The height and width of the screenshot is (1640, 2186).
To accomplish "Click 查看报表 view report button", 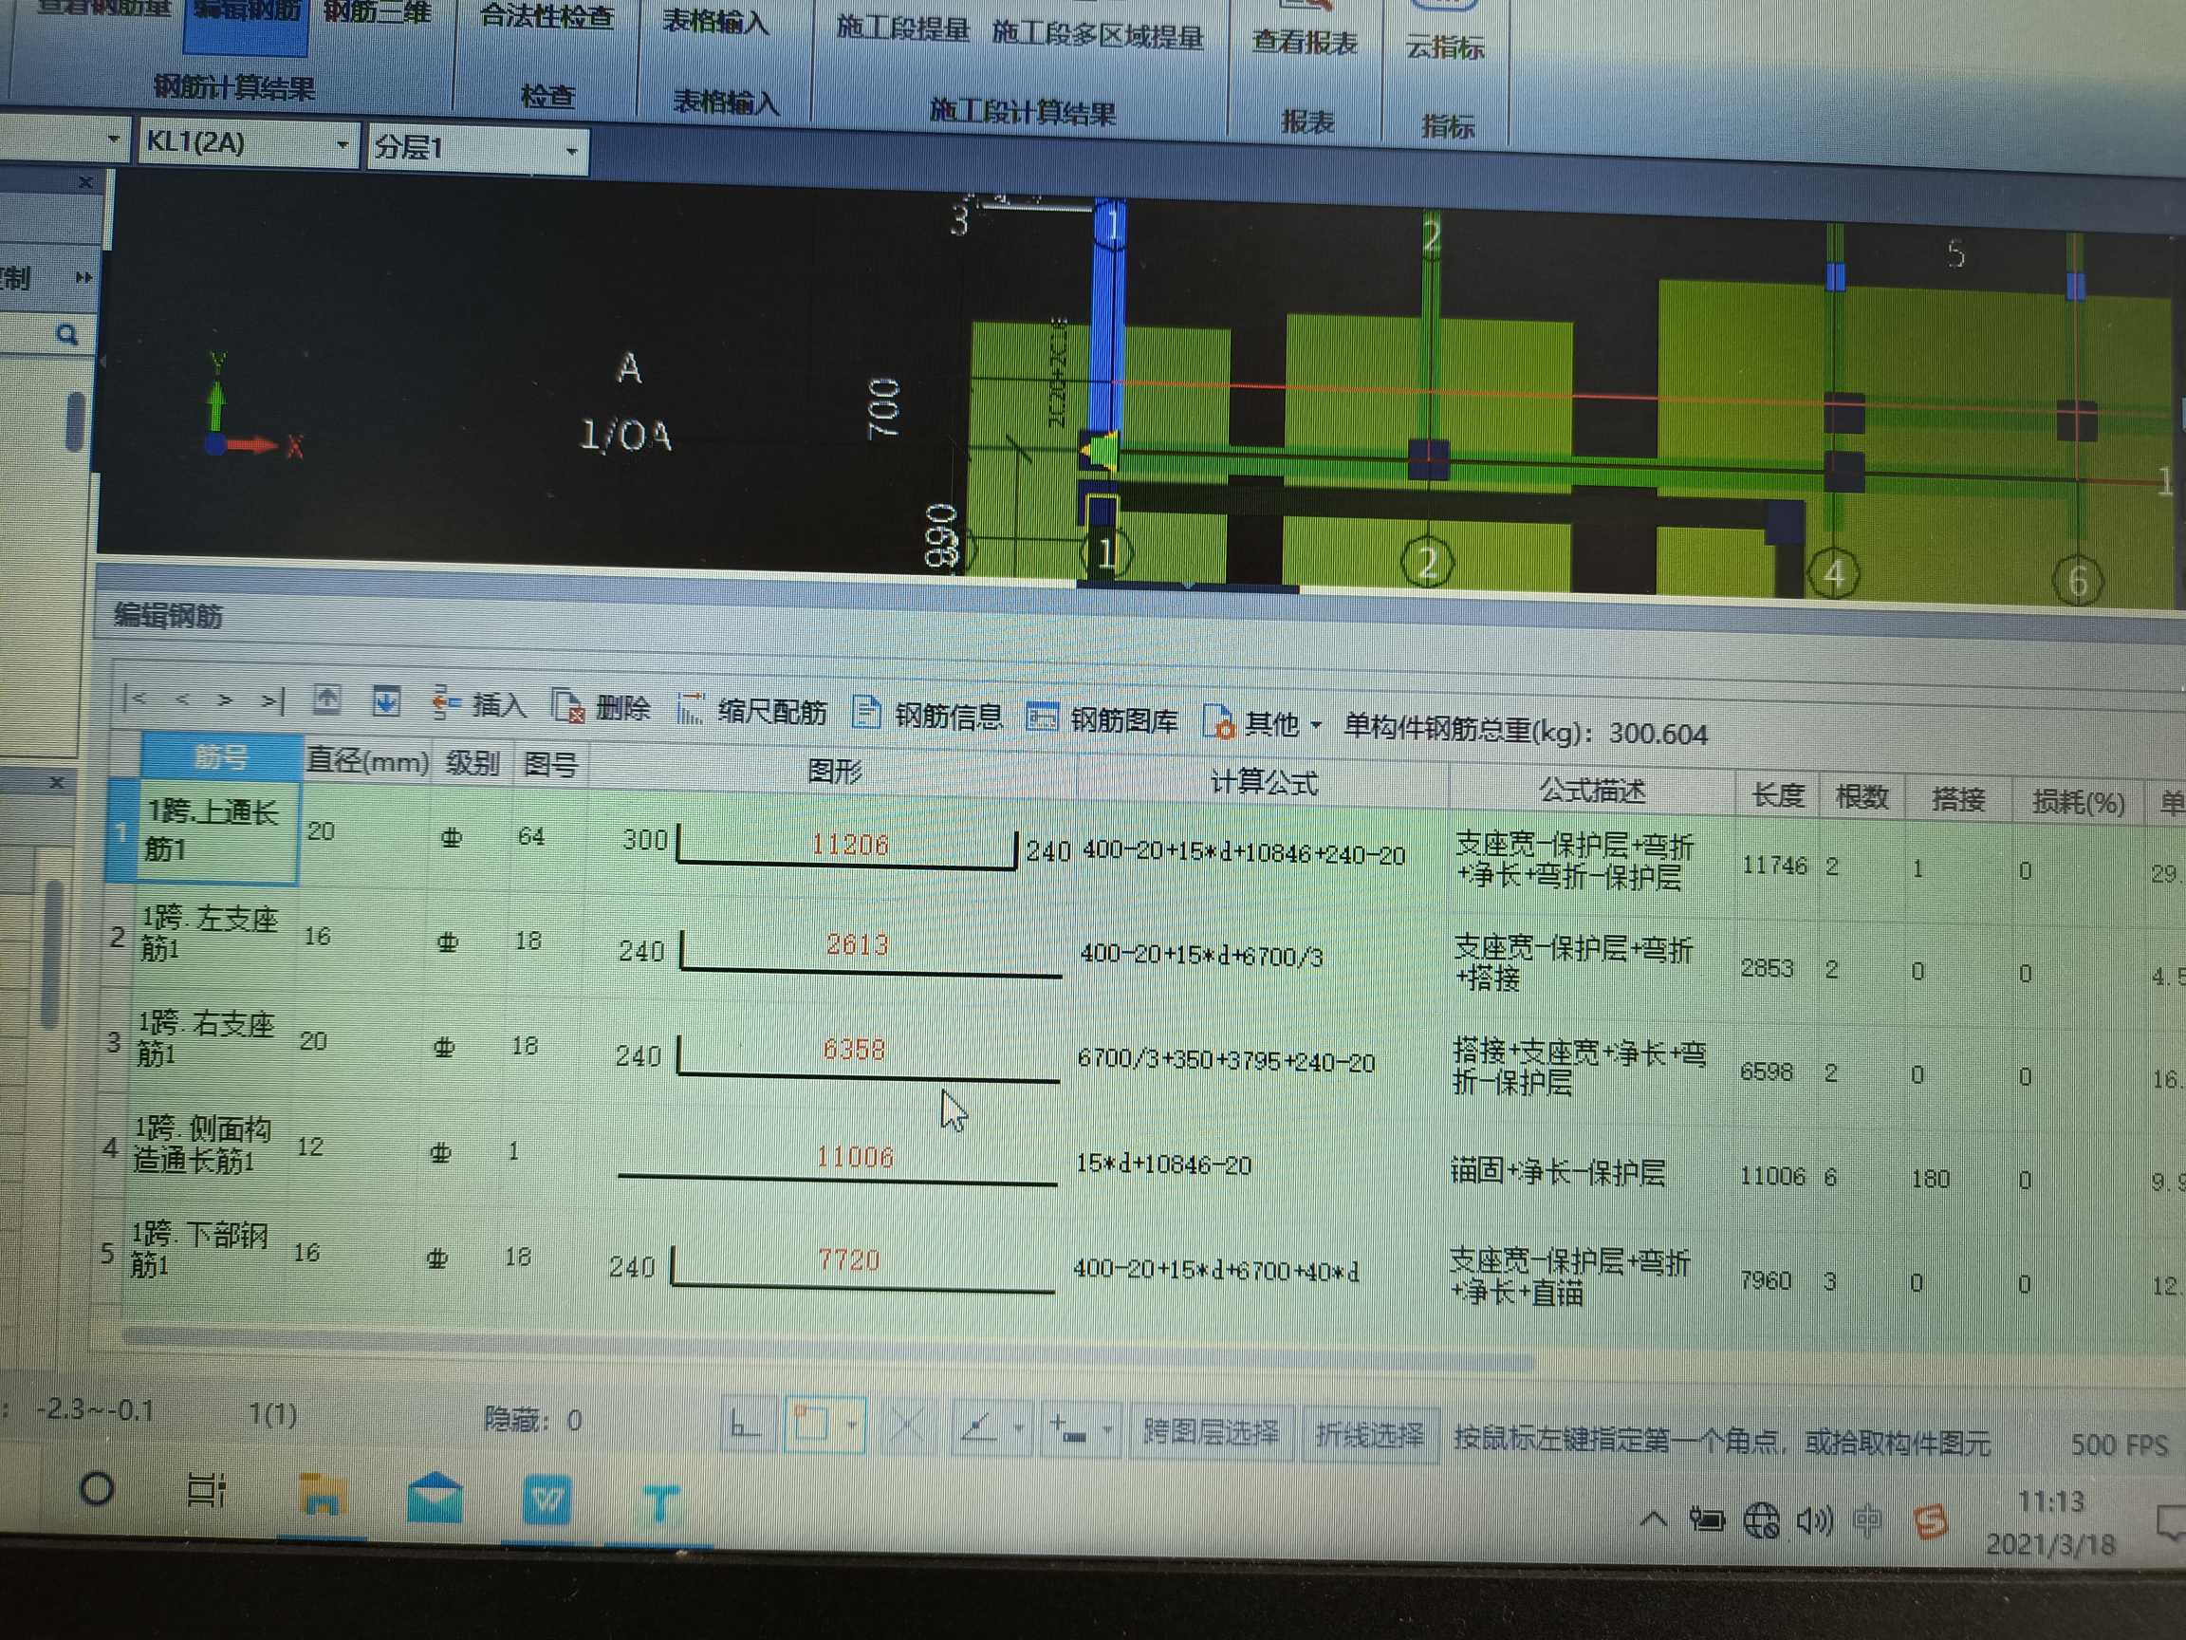I will coord(1305,40).
